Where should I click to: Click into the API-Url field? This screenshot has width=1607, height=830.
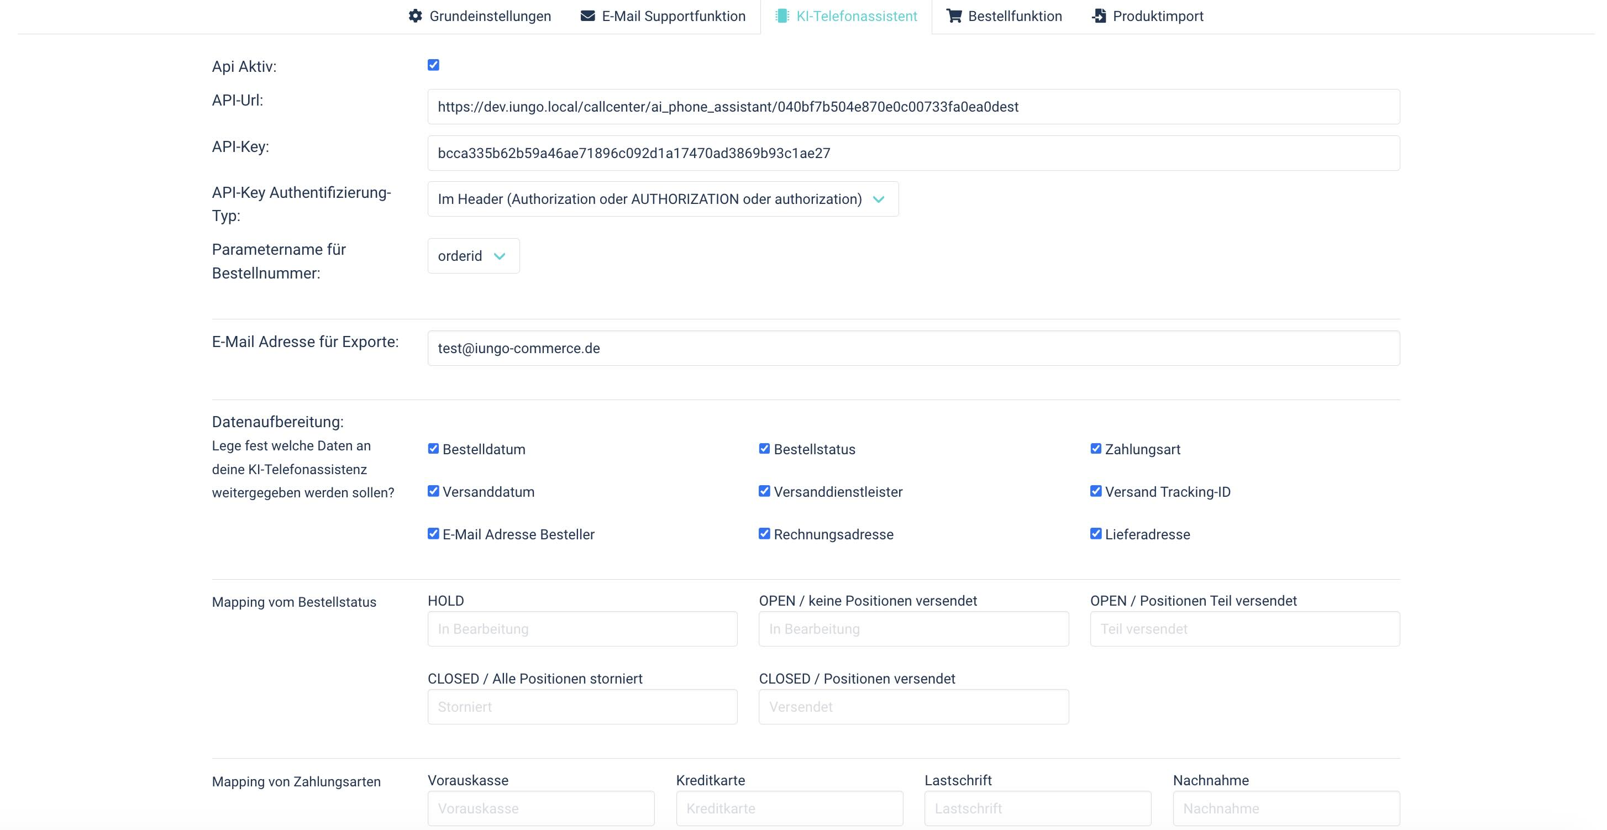tap(913, 107)
